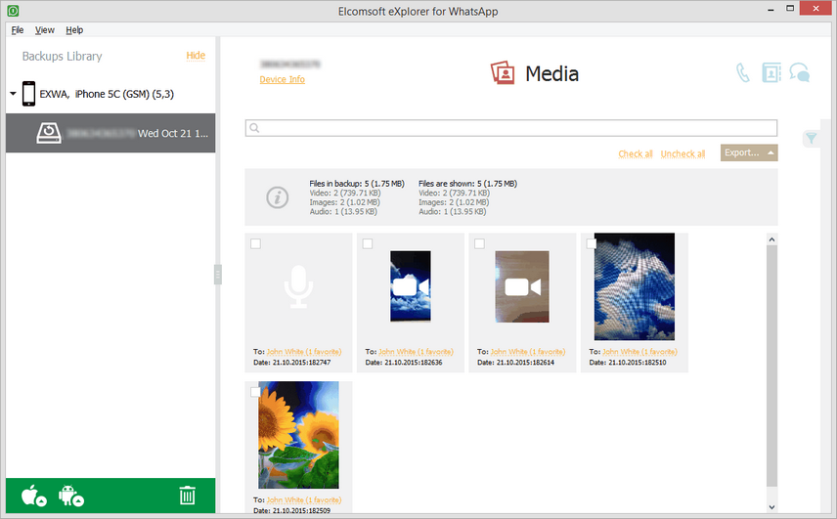Click the scroll up arrow
Image resolution: width=837 pixels, height=519 pixels.
tap(771, 239)
